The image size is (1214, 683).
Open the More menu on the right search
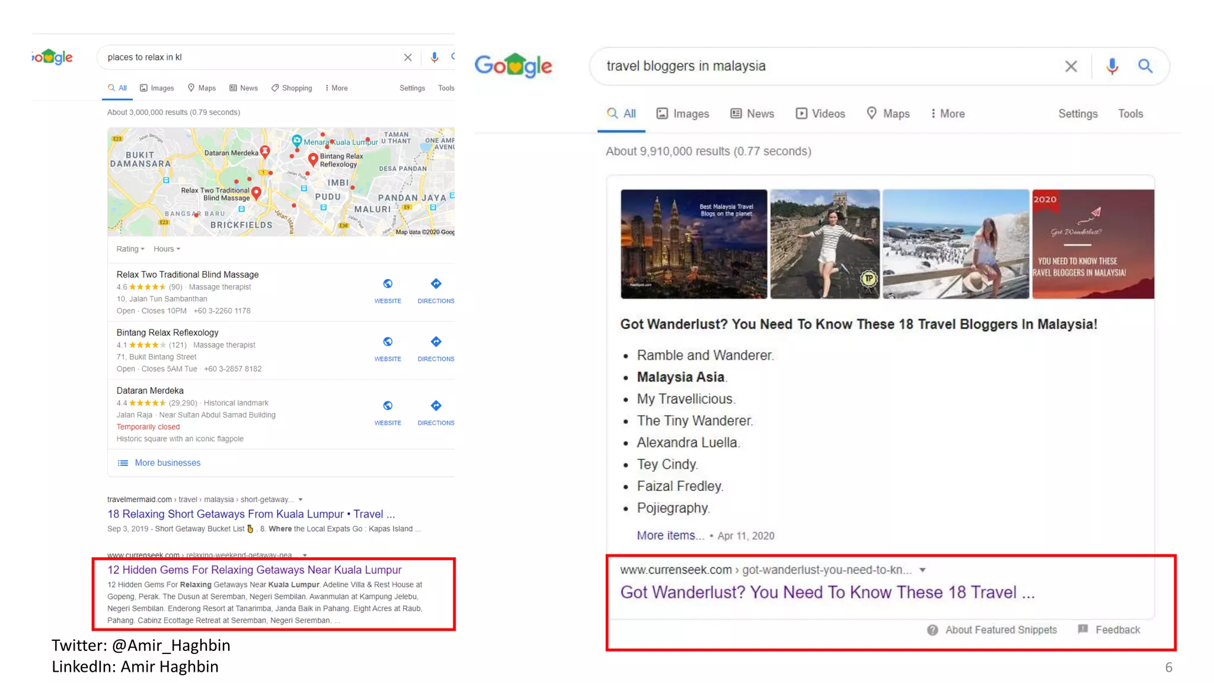point(947,113)
